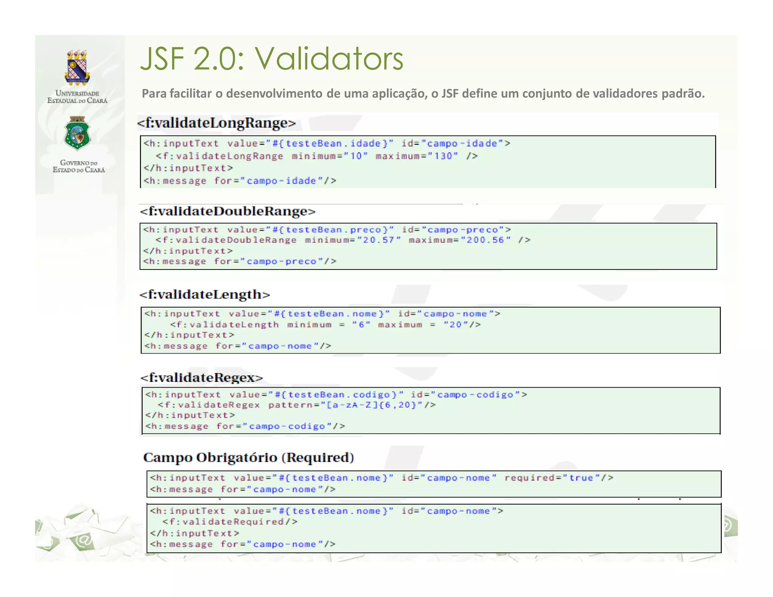
Task: Click the inputText line with required="true"
Action: [x=382, y=478]
